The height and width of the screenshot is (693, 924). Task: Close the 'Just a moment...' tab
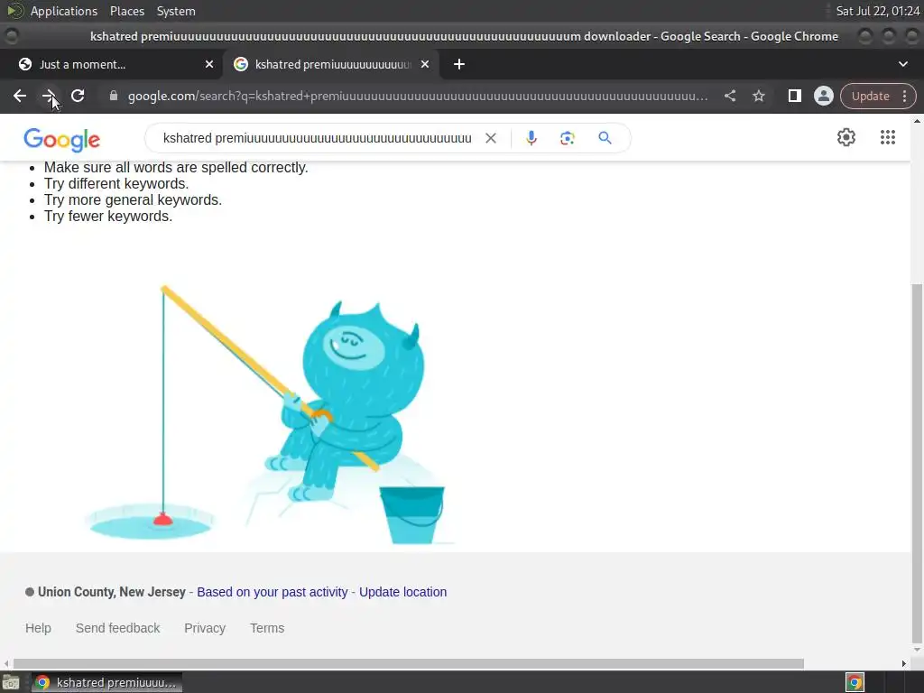pyautogui.click(x=209, y=64)
